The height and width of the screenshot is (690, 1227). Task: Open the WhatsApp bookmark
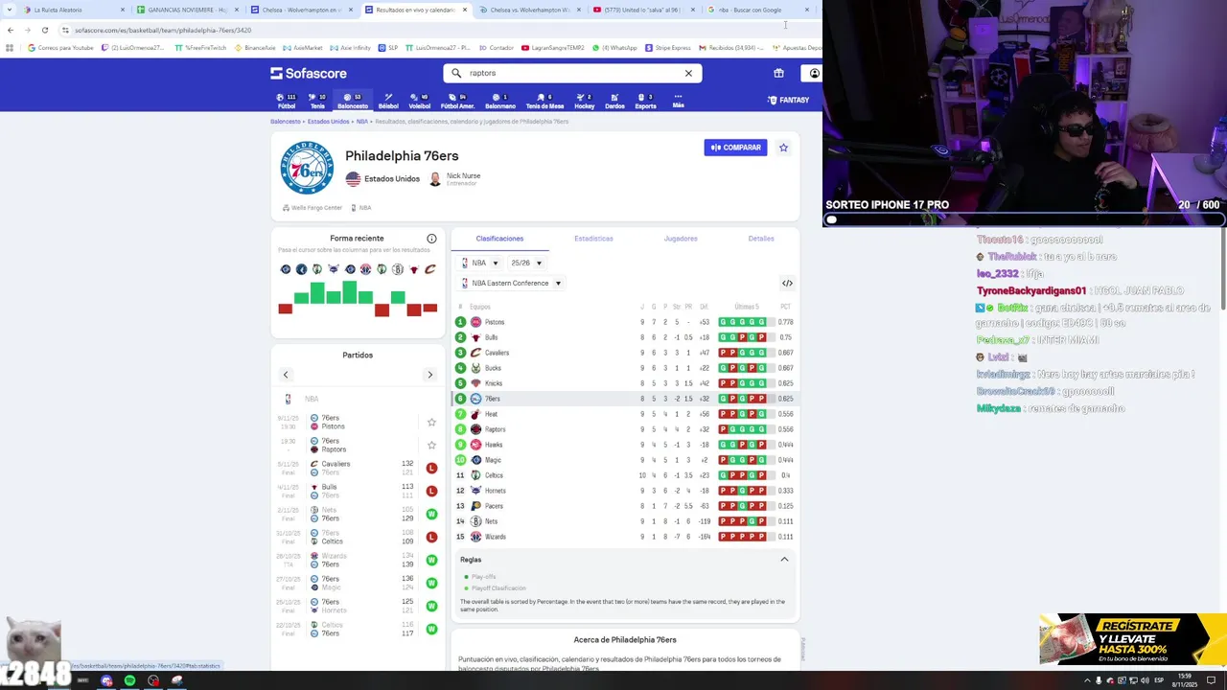[614, 48]
